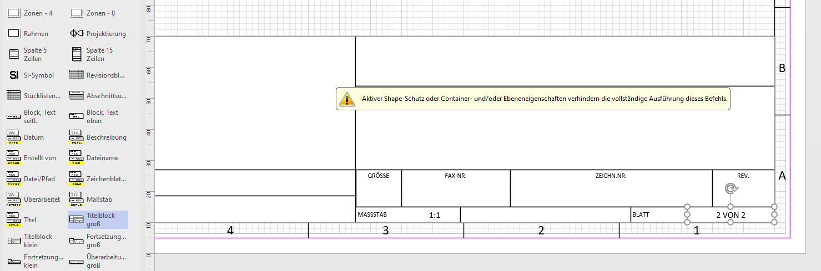
Task: Click the 1:1 scale value in title block
Action: [x=435, y=215]
